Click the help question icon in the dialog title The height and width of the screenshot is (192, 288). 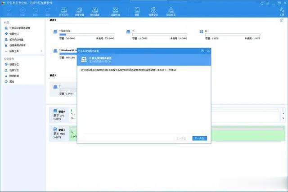(202, 51)
